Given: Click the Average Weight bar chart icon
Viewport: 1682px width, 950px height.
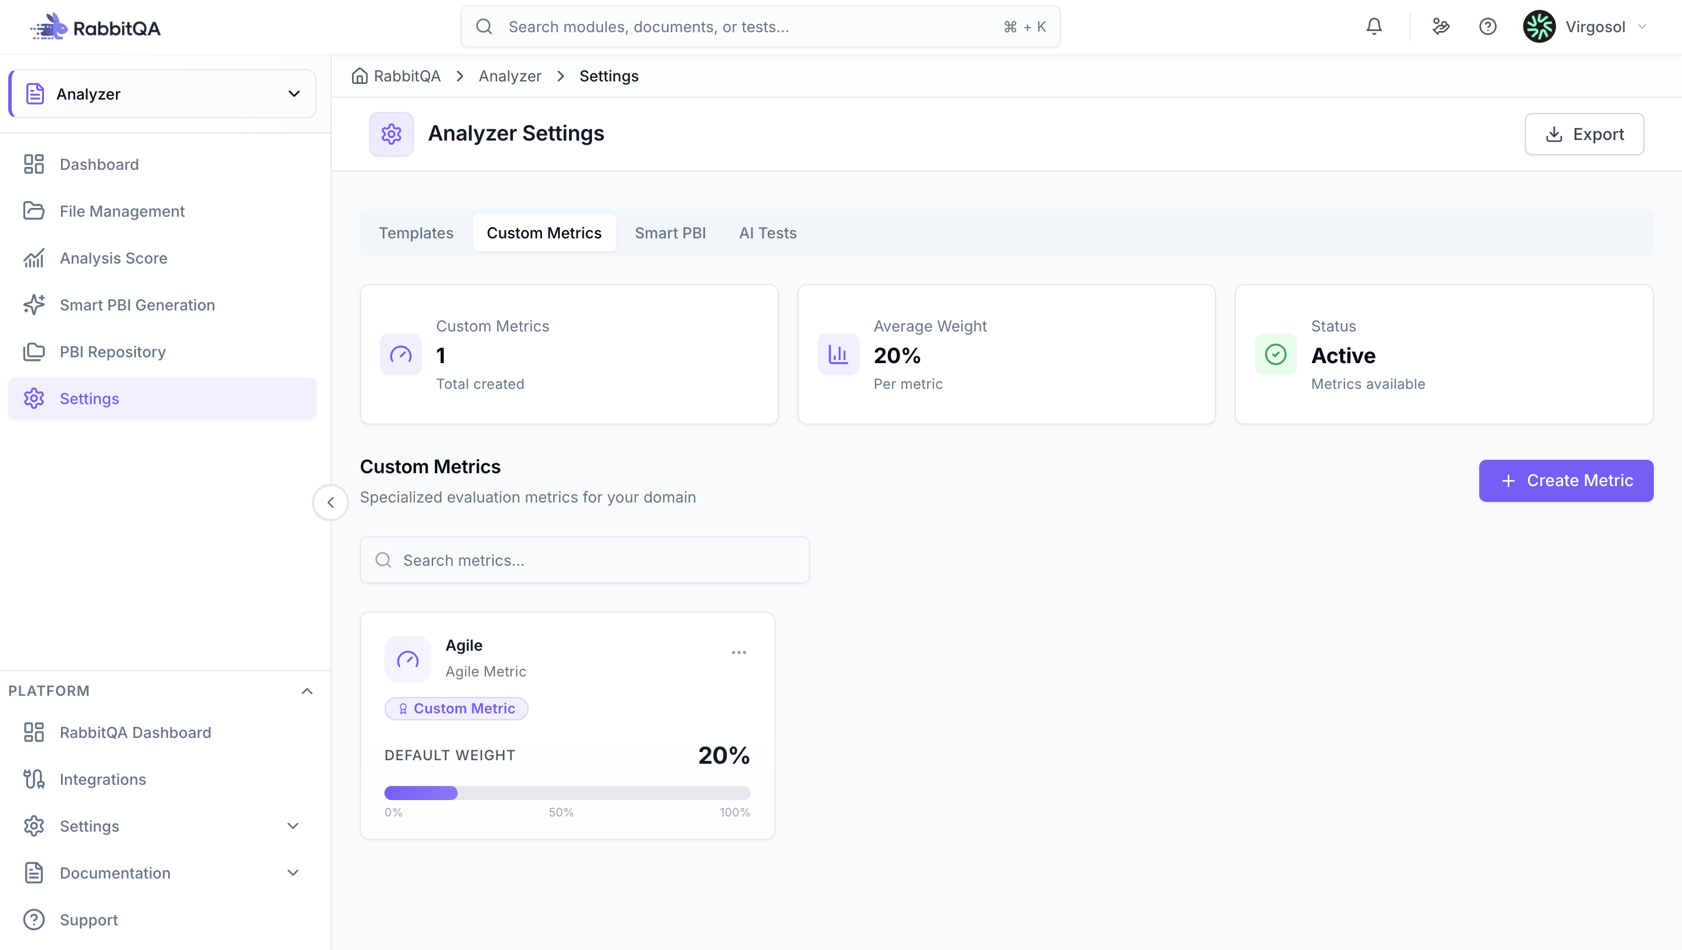Looking at the screenshot, I should click(839, 354).
